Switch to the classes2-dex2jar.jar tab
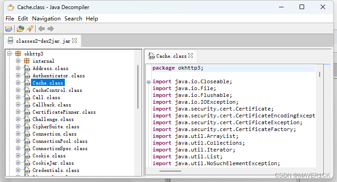337x182 pixels. click(43, 41)
